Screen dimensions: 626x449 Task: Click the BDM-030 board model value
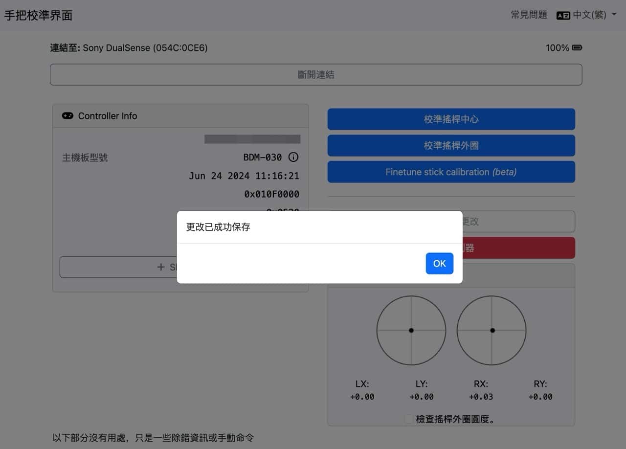pyautogui.click(x=263, y=157)
